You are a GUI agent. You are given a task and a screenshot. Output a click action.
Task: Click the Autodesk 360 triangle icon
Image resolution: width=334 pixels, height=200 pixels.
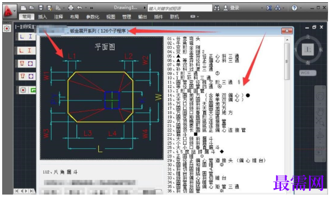[278, 8]
